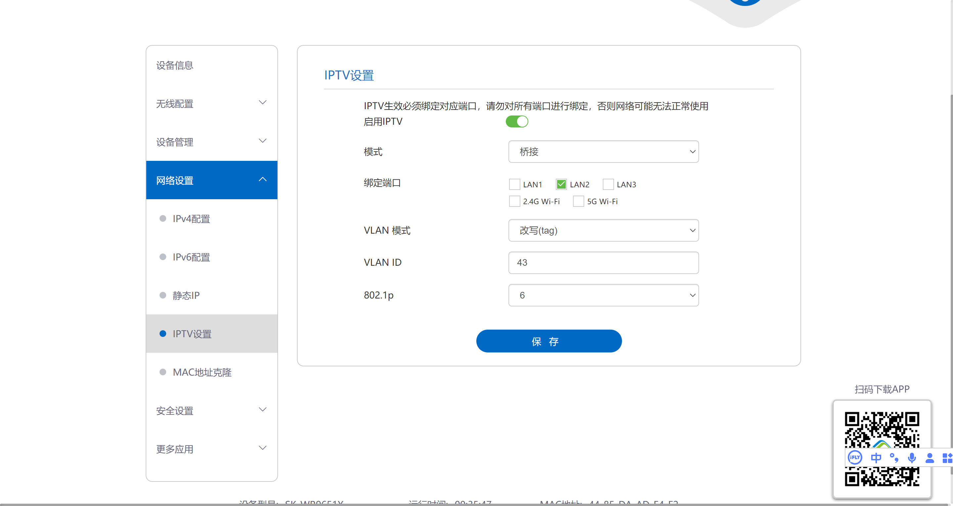Click the IPTV port binding warning text
Screen dimensions: 953x506
click(x=536, y=106)
